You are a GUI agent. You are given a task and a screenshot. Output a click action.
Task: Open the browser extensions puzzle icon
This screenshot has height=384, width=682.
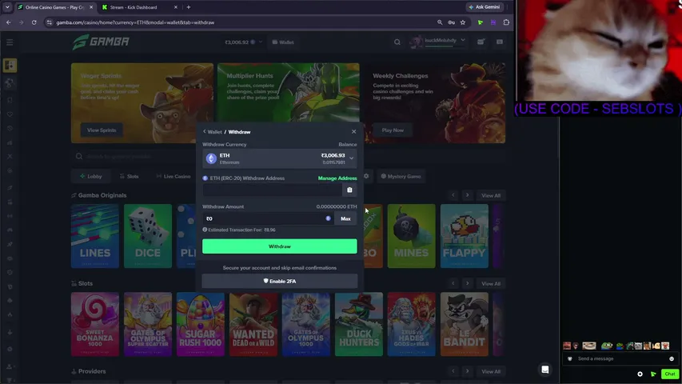tap(506, 22)
